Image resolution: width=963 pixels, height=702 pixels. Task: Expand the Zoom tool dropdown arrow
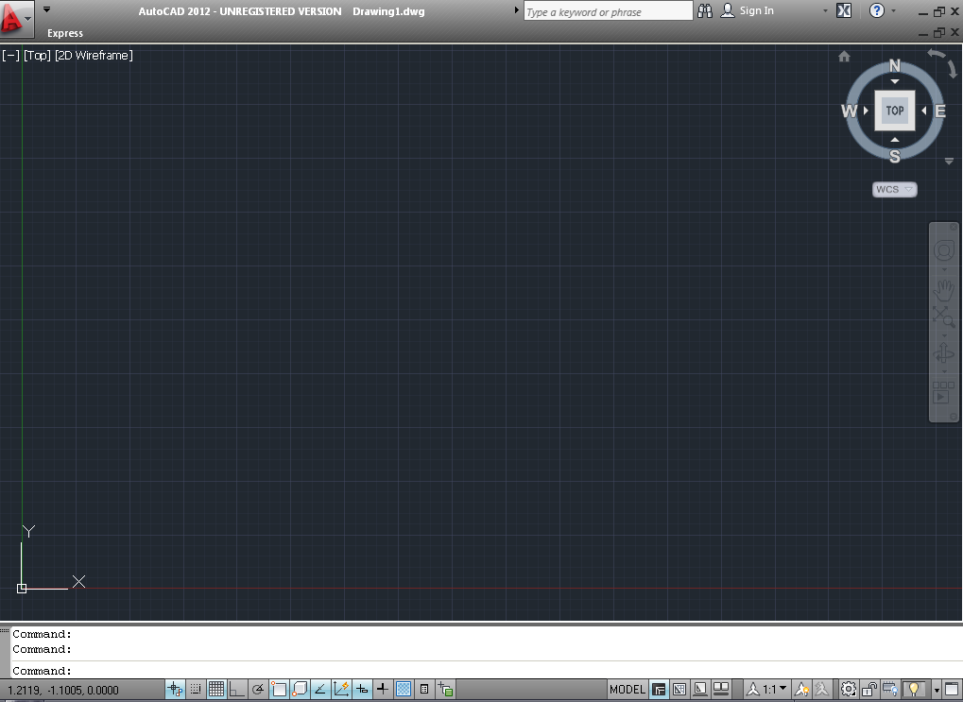[945, 335]
